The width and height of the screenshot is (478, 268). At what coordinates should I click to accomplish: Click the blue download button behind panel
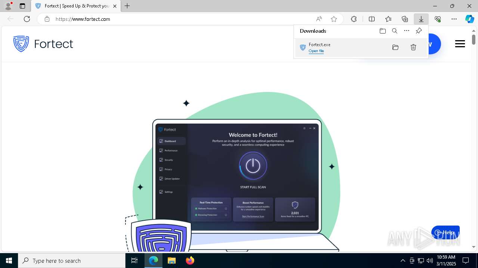click(x=434, y=44)
